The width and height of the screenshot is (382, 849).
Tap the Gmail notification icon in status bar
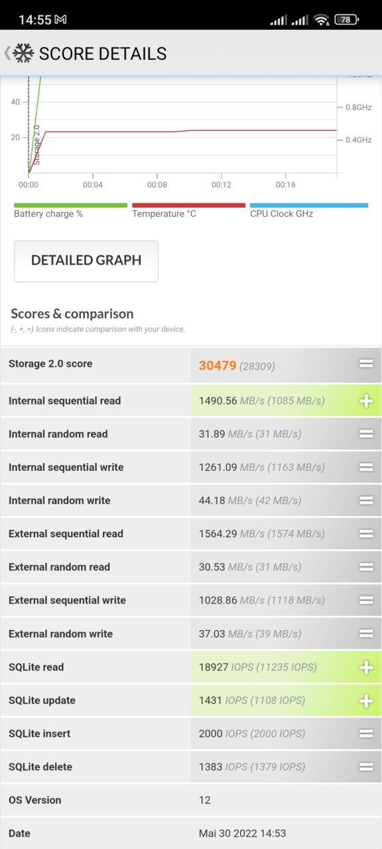(x=60, y=20)
